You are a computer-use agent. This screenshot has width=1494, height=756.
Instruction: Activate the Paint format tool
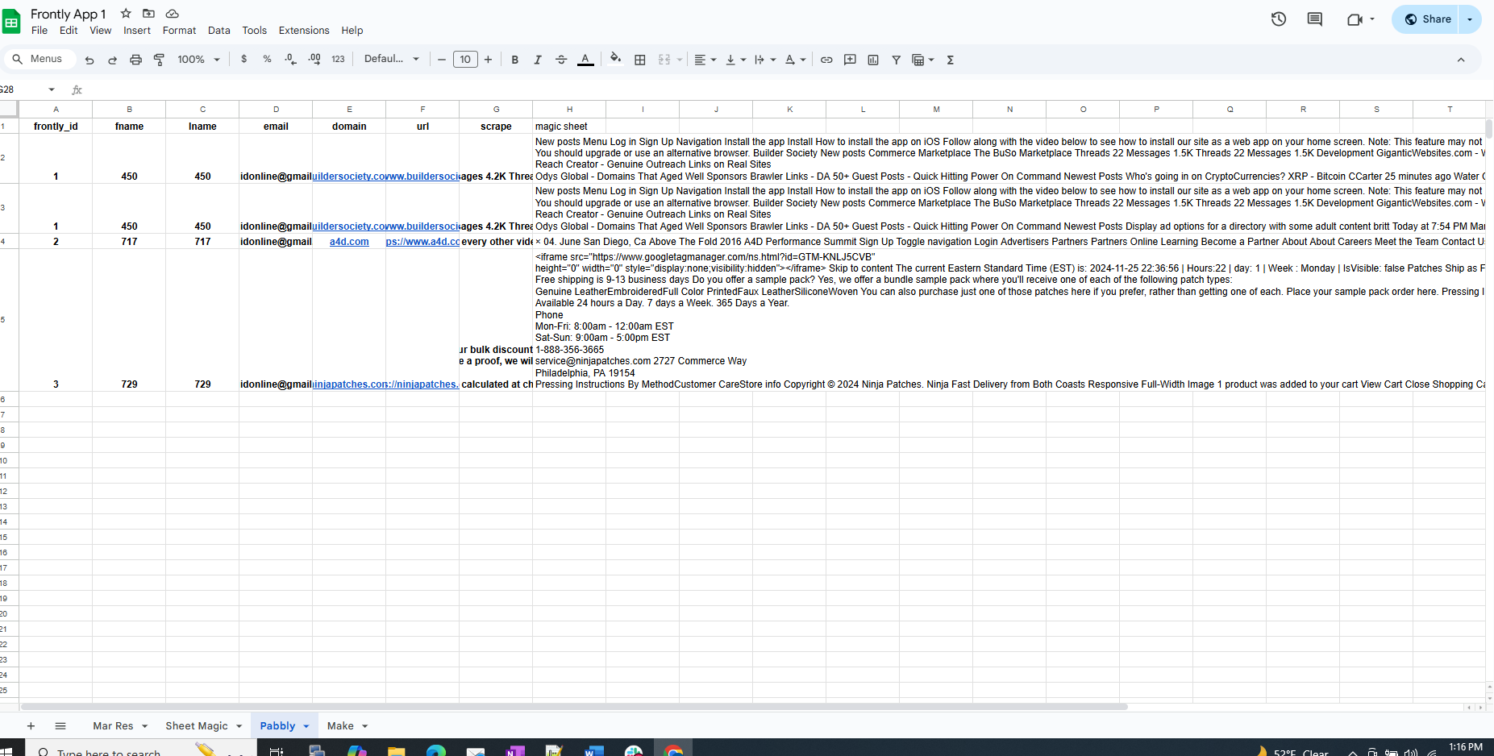click(159, 60)
